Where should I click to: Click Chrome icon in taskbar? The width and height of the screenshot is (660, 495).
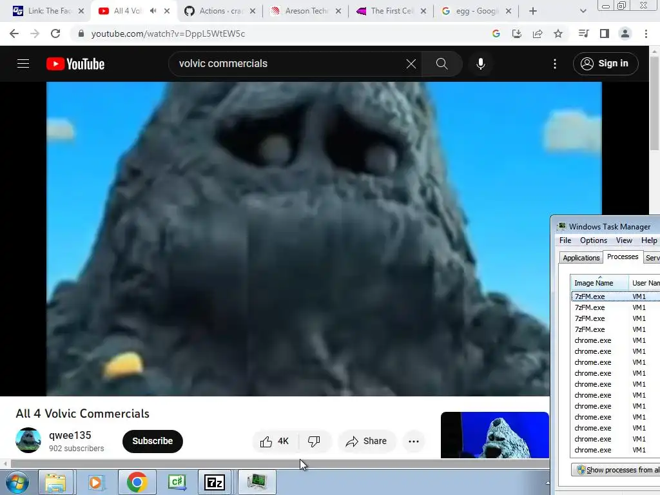[137, 482]
